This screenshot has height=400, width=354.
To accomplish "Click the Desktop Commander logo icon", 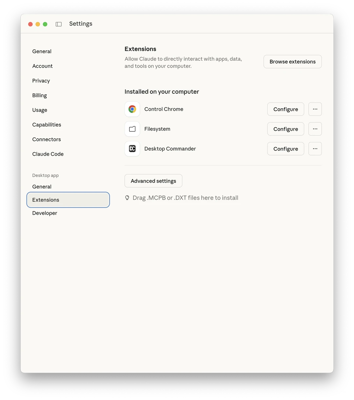I will pyautogui.click(x=132, y=149).
